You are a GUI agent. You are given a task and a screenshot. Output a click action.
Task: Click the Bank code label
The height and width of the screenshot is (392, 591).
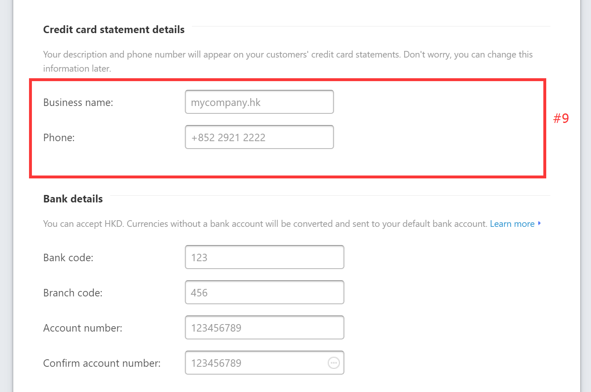click(68, 258)
